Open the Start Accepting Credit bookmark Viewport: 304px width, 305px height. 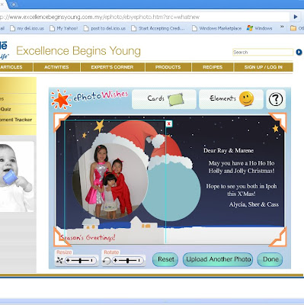158,28
